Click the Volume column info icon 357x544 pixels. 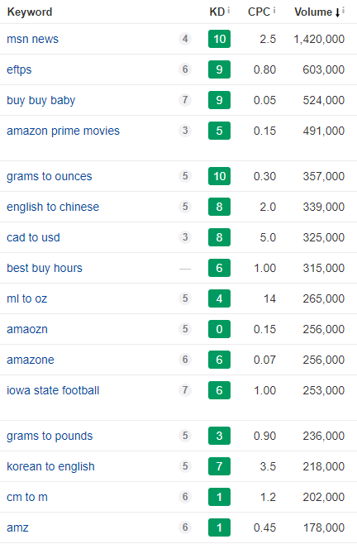click(x=343, y=10)
